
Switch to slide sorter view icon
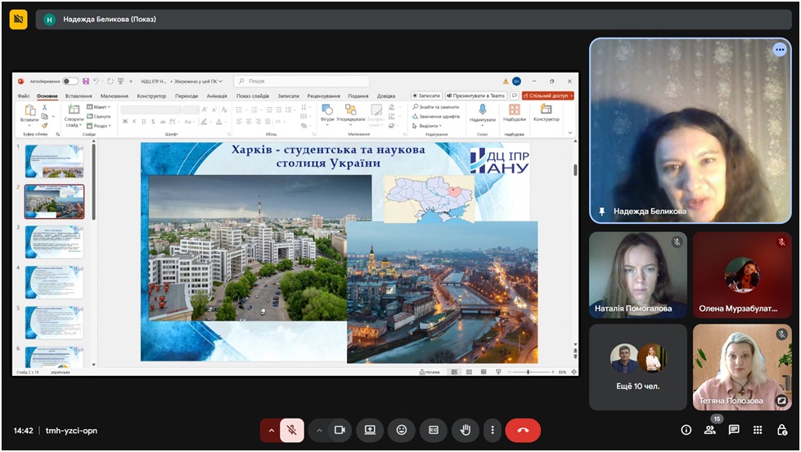click(x=469, y=373)
